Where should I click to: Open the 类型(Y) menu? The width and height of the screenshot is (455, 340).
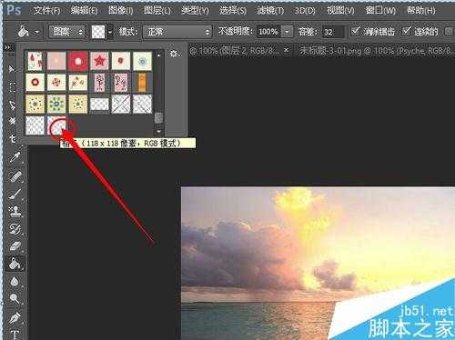coord(195,11)
